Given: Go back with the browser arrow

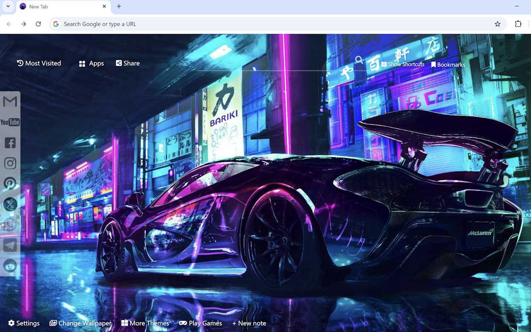Looking at the screenshot, I should (9, 24).
